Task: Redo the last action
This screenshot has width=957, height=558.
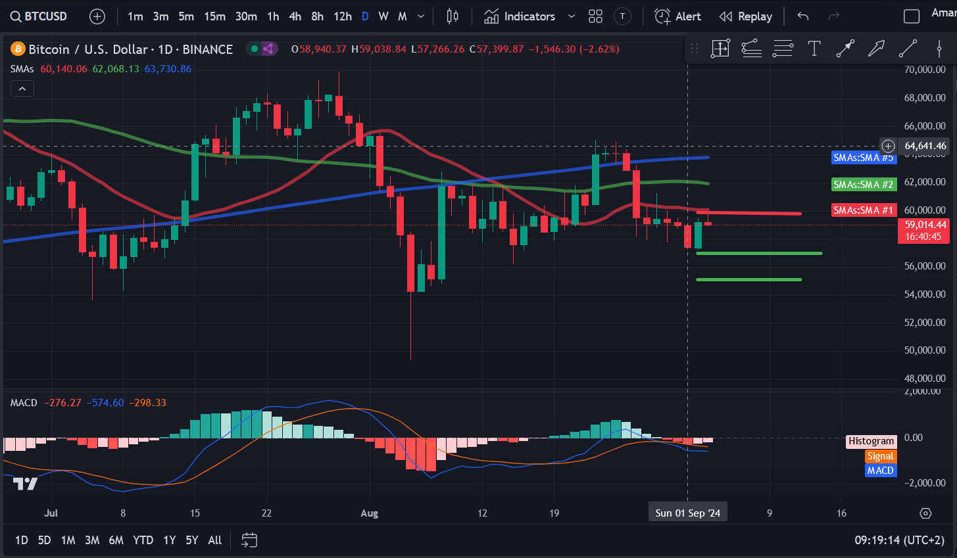Action: coord(834,16)
